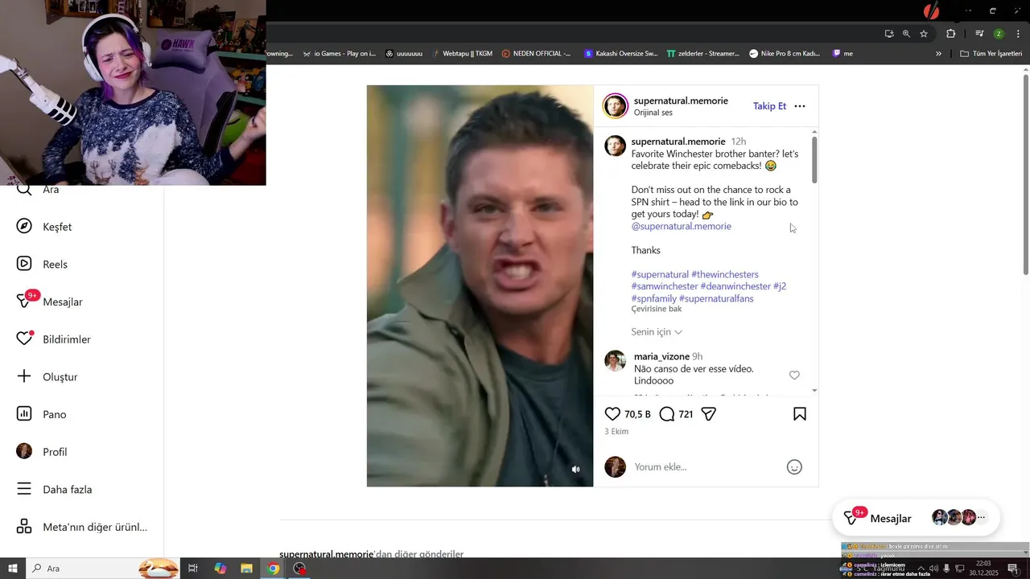Open the #spnfamily hashtag
This screenshot has width=1030, height=579.
(654, 298)
